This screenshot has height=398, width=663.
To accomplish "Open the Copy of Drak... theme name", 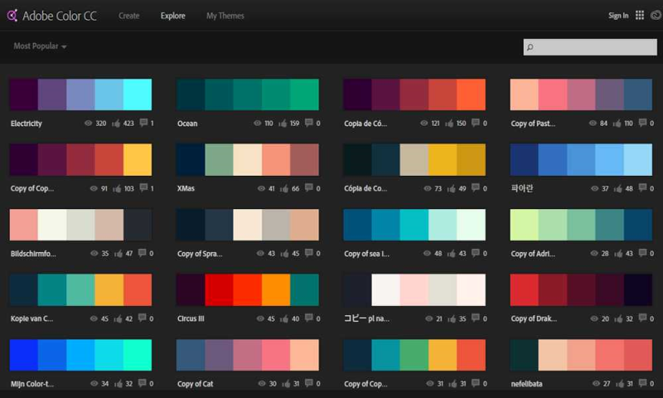I will 534,318.
